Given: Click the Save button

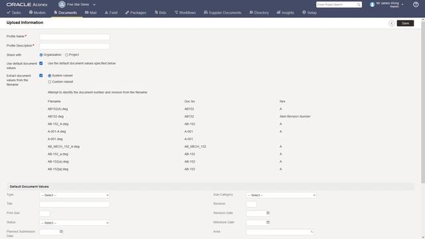Looking at the screenshot, I should [405, 23].
